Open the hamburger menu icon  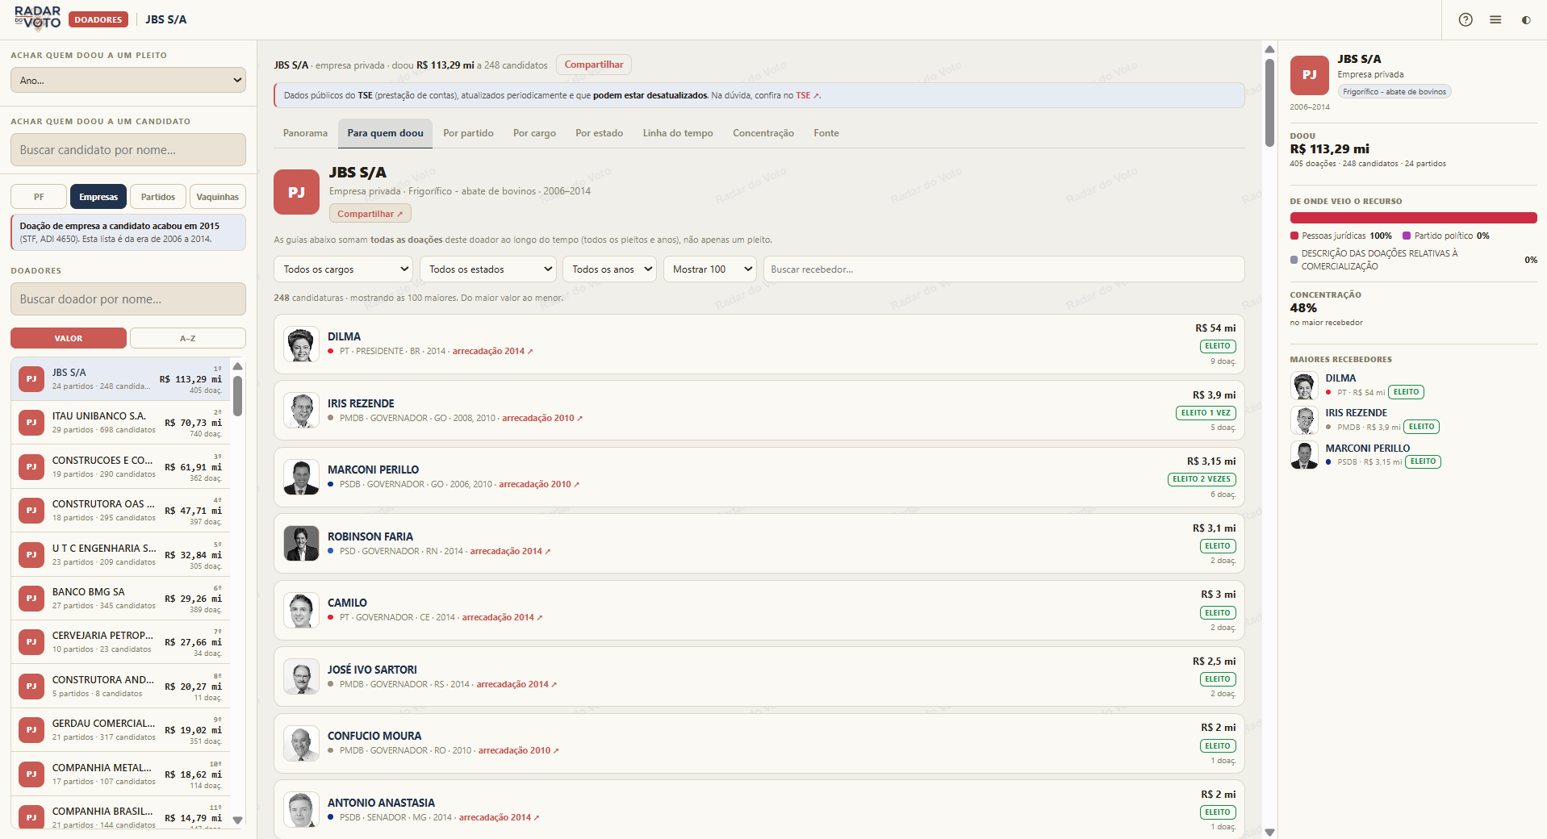pos(1495,19)
